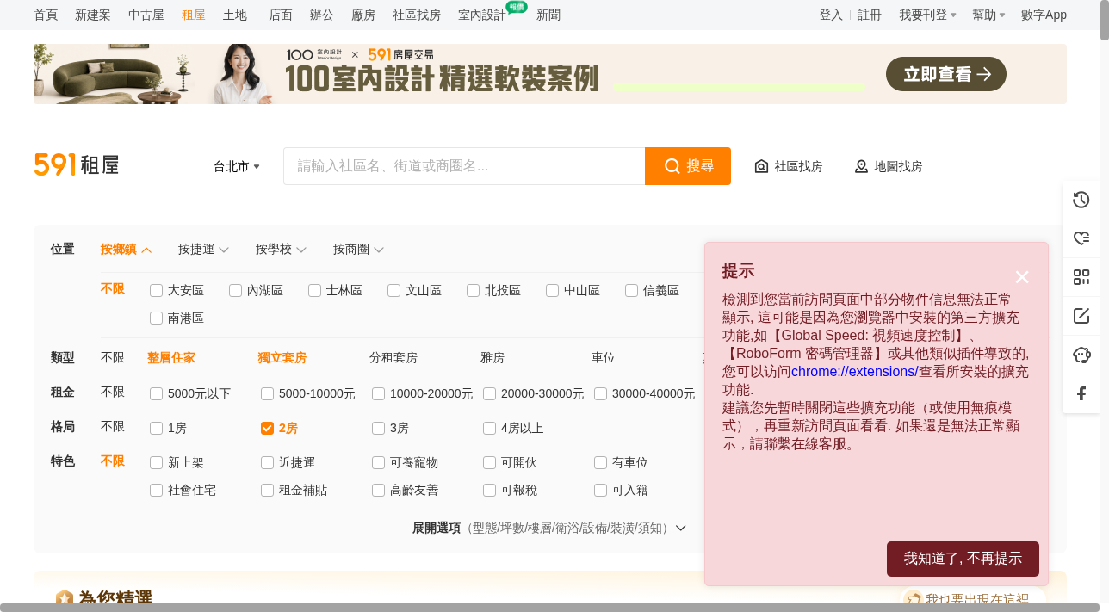
Task: Click the 註冊 link
Action: point(870,15)
